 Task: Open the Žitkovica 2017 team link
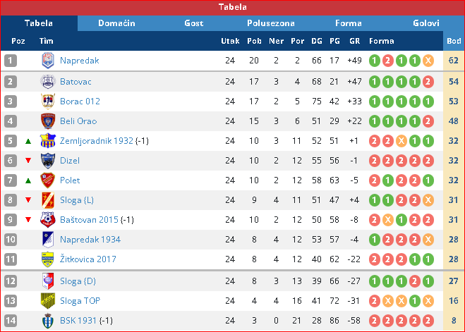pyautogui.click(x=87, y=259)
